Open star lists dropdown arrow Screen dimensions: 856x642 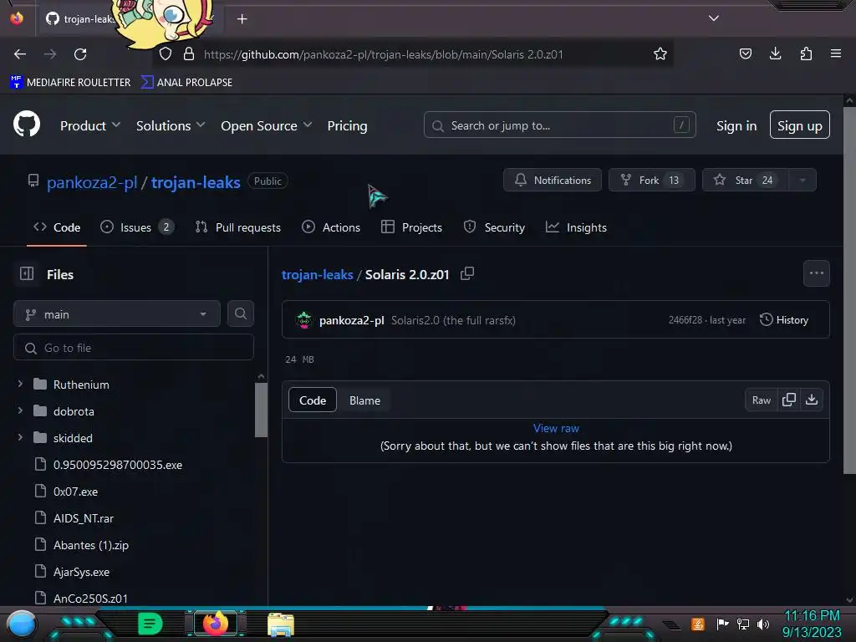pos(802,181)
